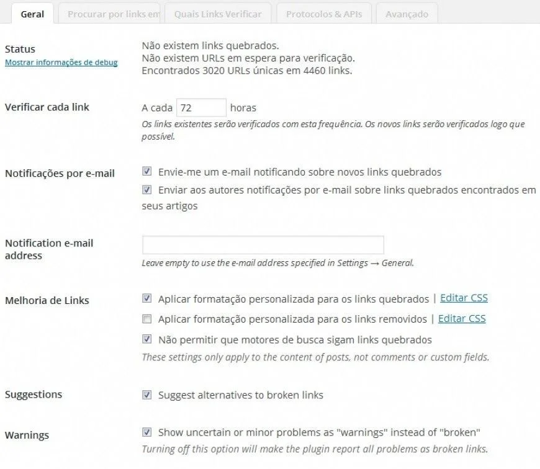Viewport: 540px width, 469px height.
Task: Switch to the Geral tab
Action: 32,14
